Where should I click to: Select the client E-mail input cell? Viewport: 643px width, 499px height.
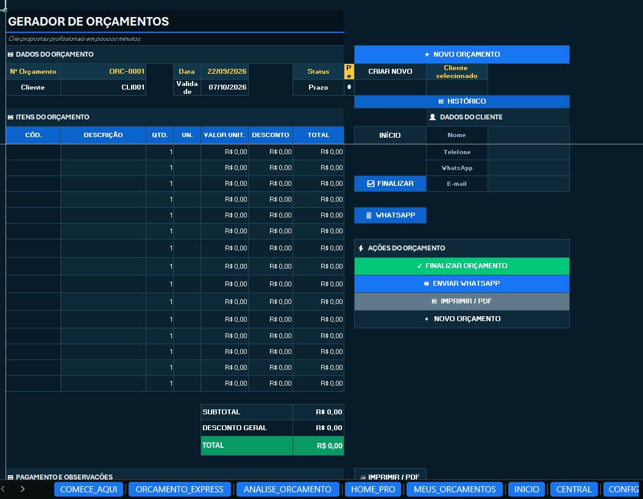(528, 183)
